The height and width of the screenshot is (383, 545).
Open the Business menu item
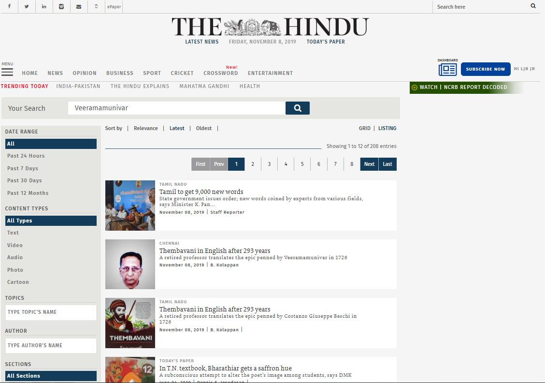pyautogui.click(x=120, y=73)
